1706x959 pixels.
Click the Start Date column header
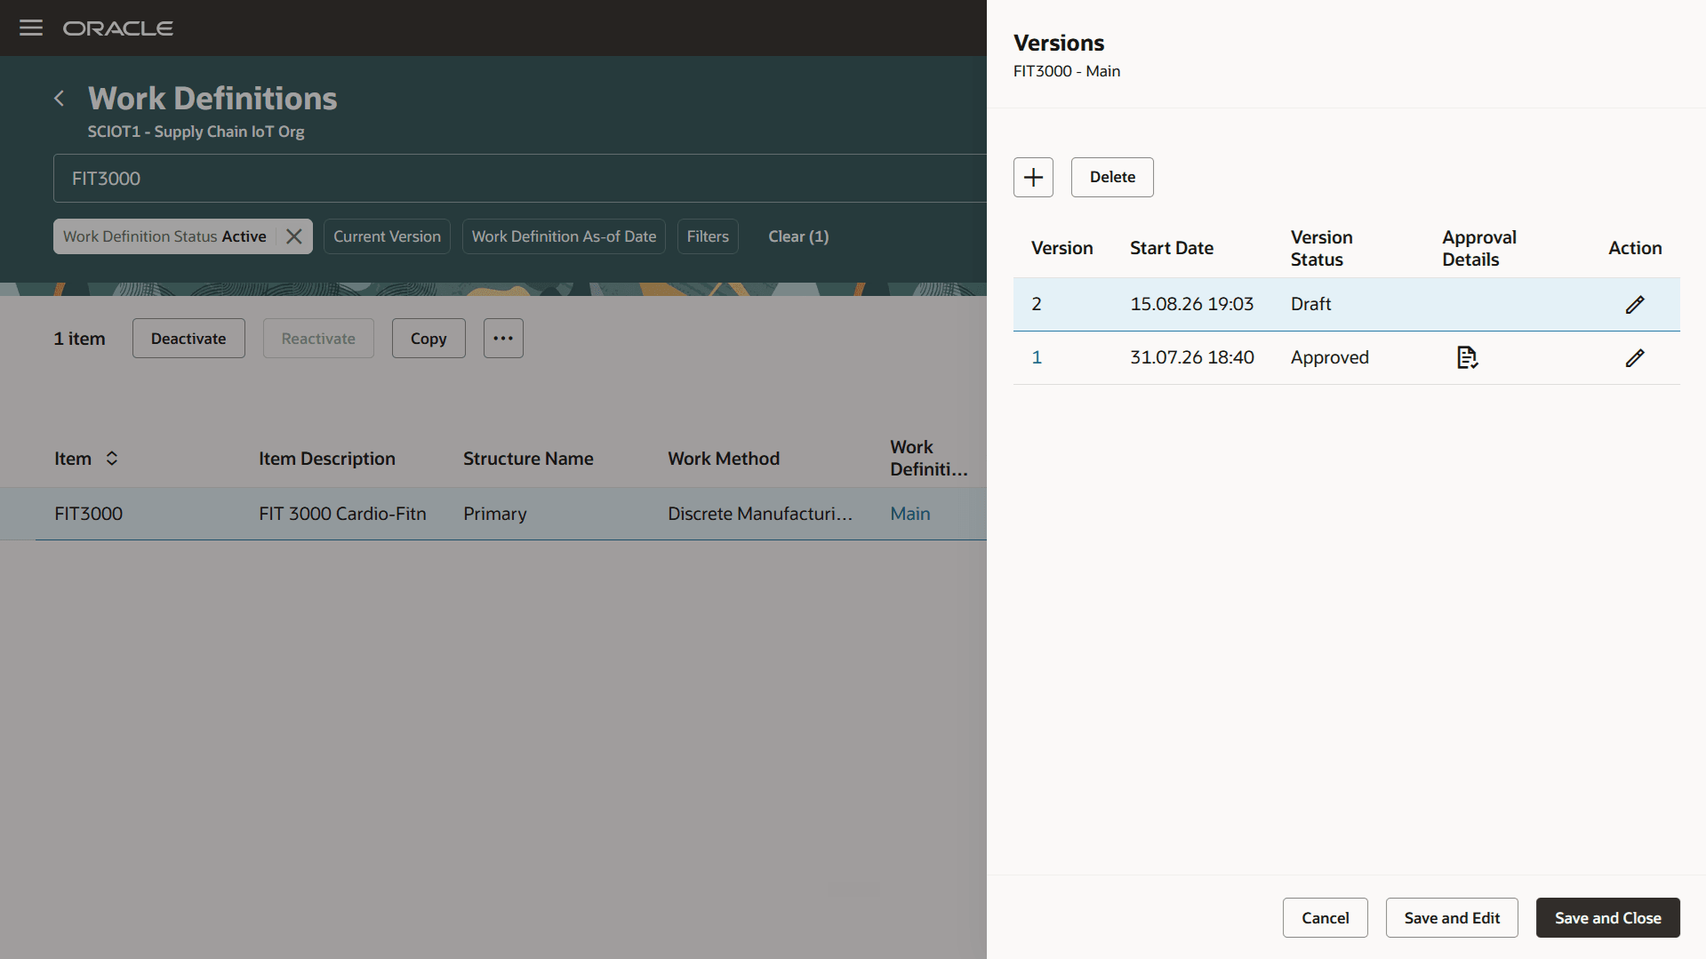click(1171, 248)
